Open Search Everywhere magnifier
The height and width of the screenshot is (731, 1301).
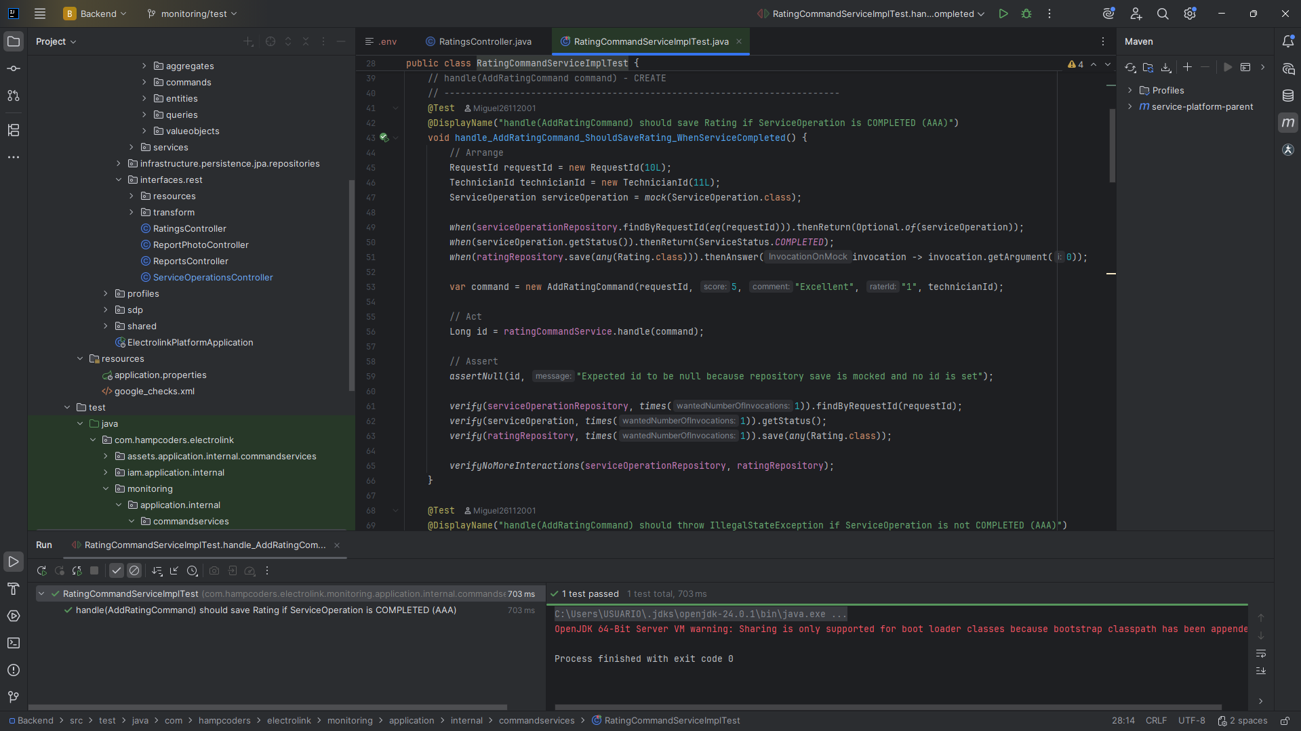coord(1163,14)
